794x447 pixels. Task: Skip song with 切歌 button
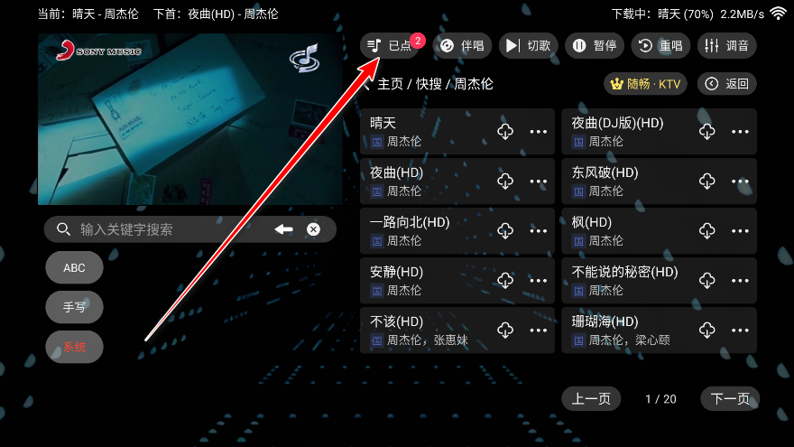[528, 46]
